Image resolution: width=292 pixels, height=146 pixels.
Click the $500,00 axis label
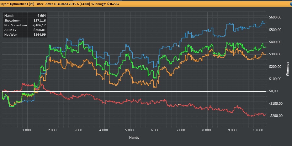point(275,30)
